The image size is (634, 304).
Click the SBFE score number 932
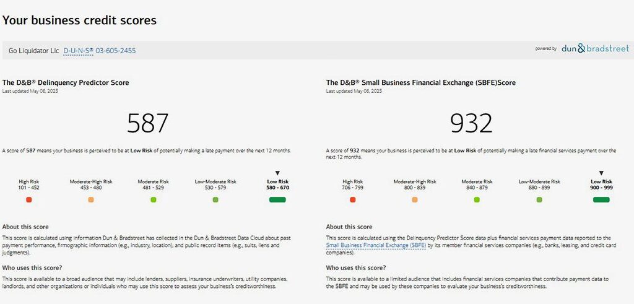pos(471,123)
